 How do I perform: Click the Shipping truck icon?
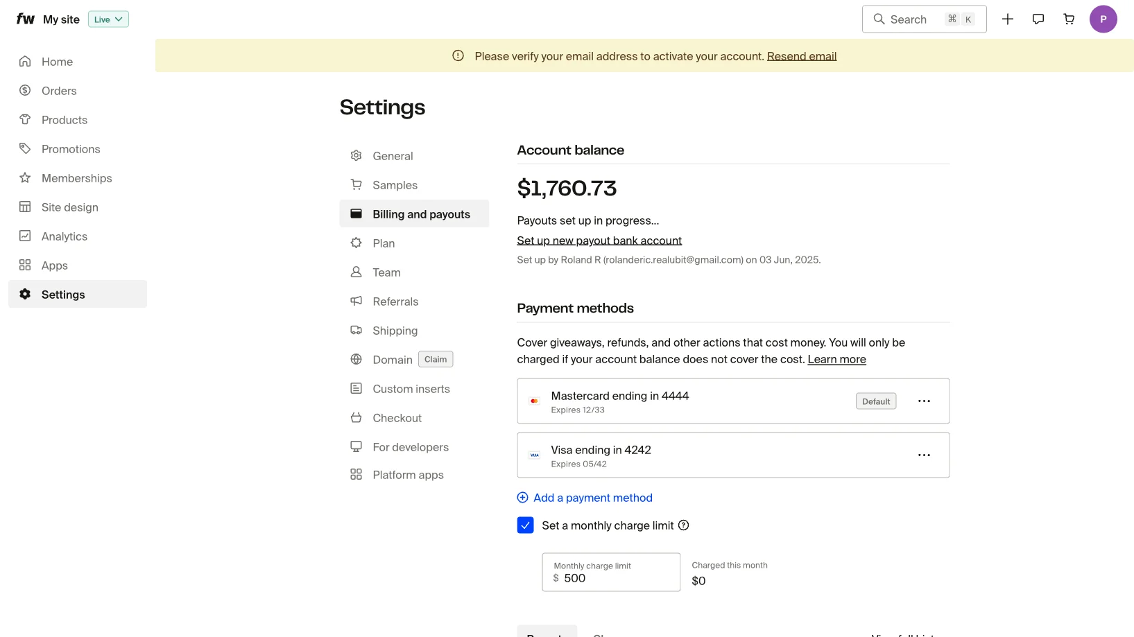356,330
